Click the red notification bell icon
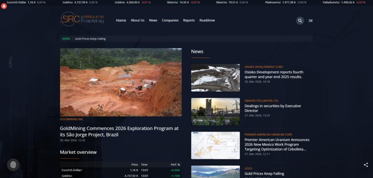The width and height of the screenshot is (373, 178). [4, 6]
